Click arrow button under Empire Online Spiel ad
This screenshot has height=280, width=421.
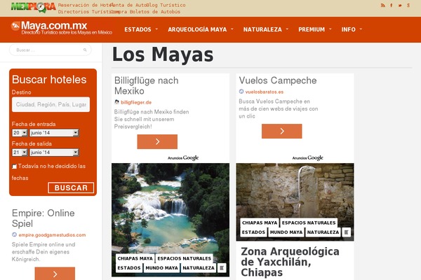click(55, 274)
